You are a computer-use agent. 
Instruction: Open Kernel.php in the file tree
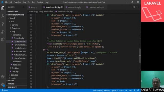pos(17,65)
